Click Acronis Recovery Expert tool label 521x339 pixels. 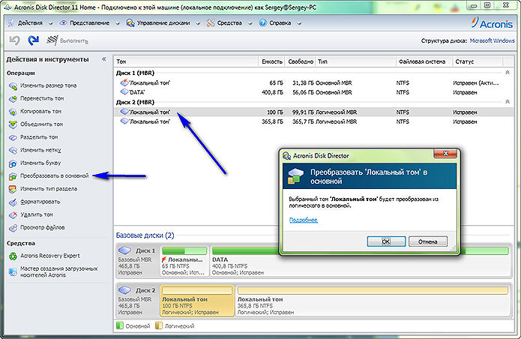tap(50, 256)
